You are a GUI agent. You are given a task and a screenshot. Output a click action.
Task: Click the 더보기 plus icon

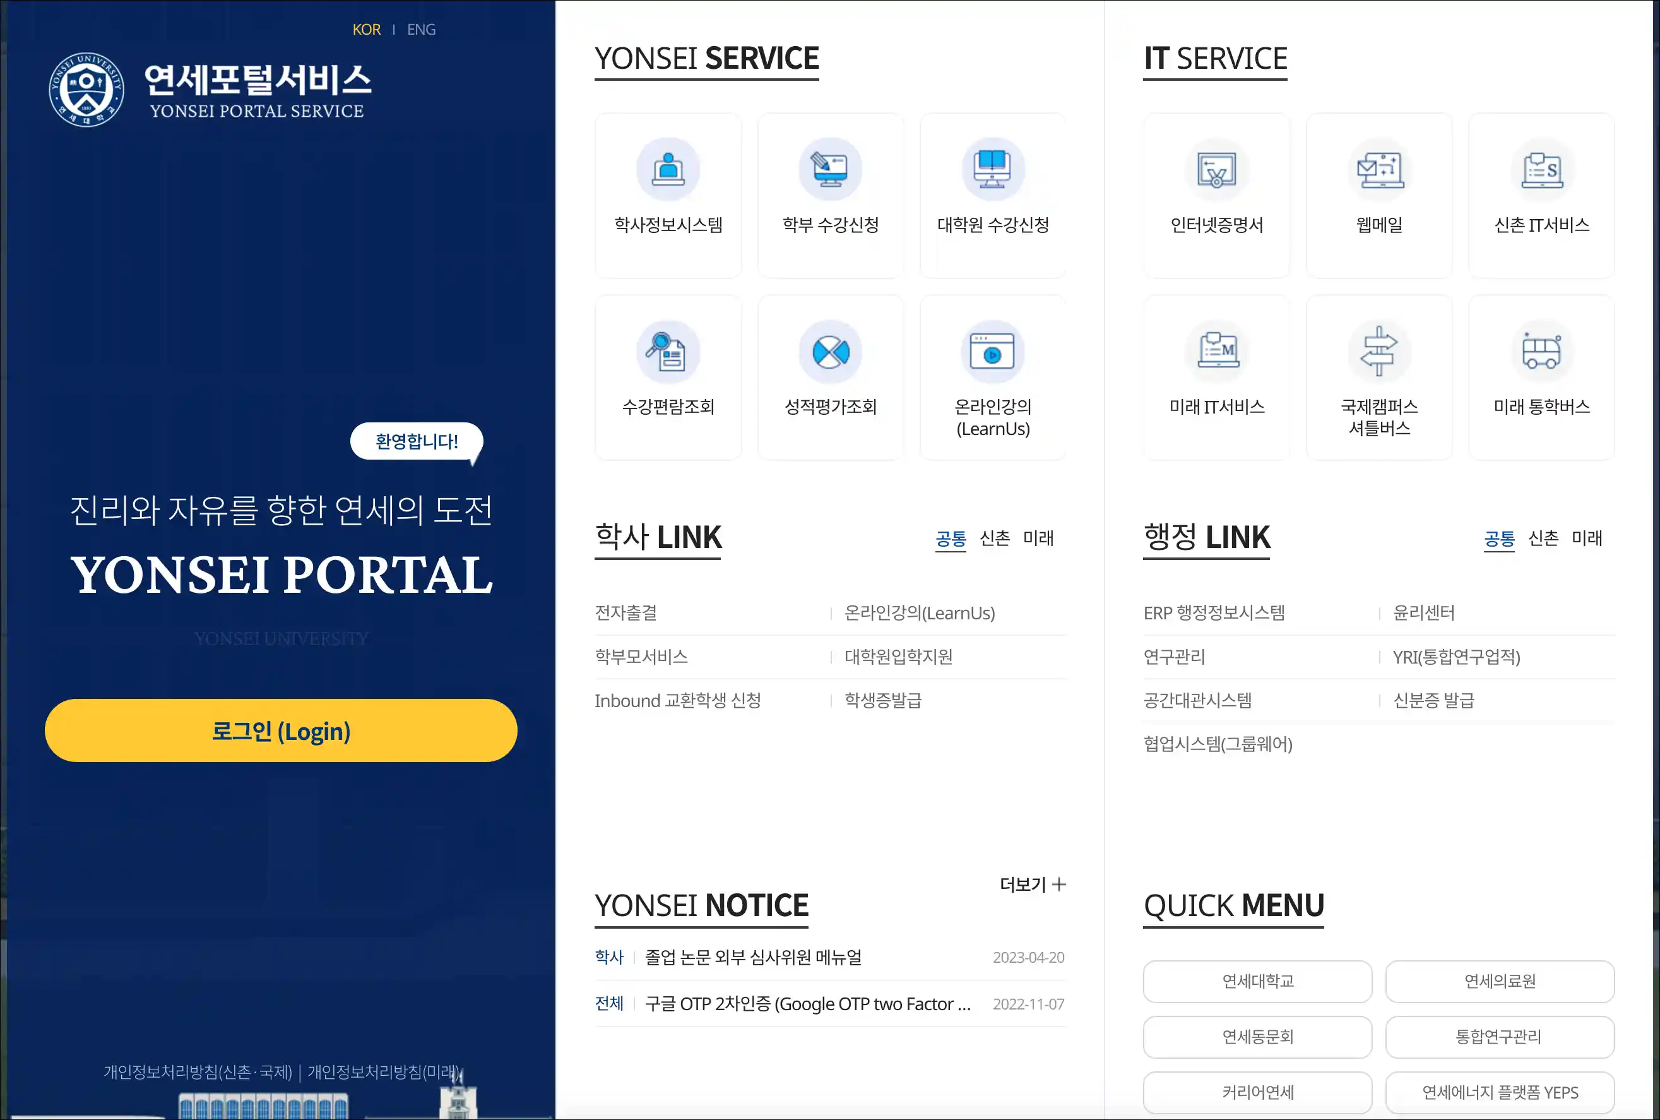1059,885
